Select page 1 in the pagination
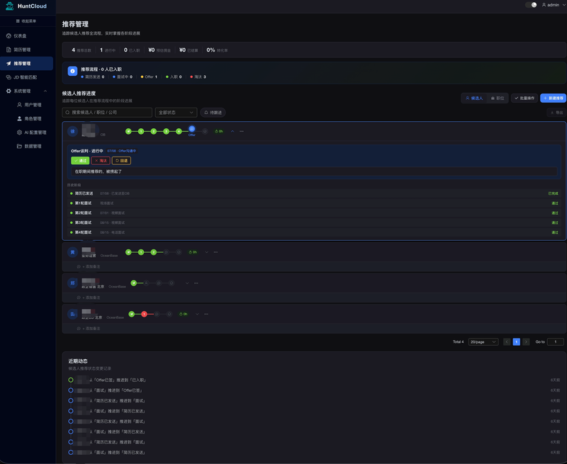This screenshot has height=464, width=567. tap(517, 342)
